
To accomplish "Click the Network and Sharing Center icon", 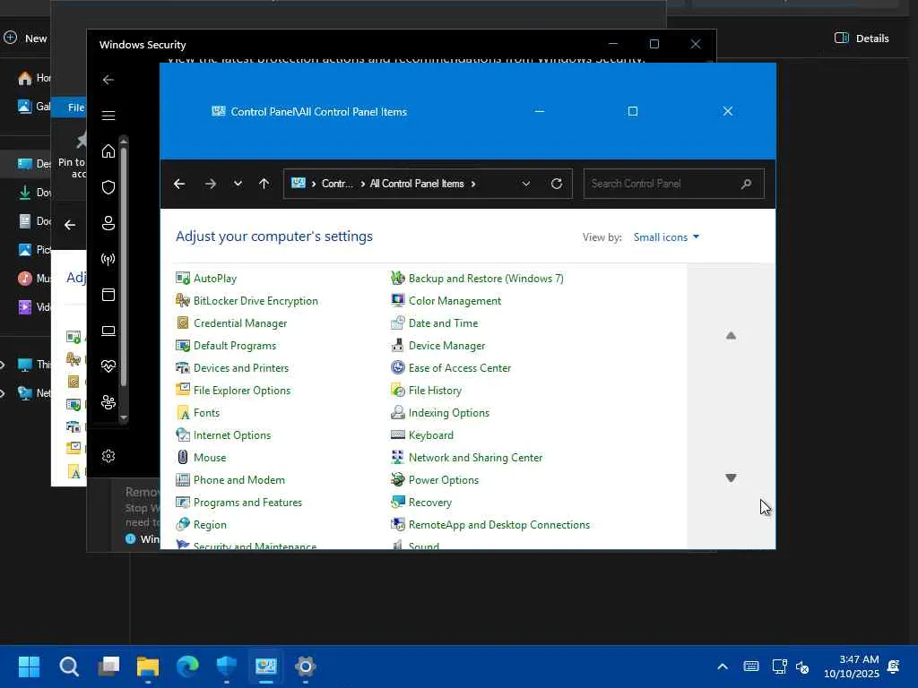I will coord(397,458).
